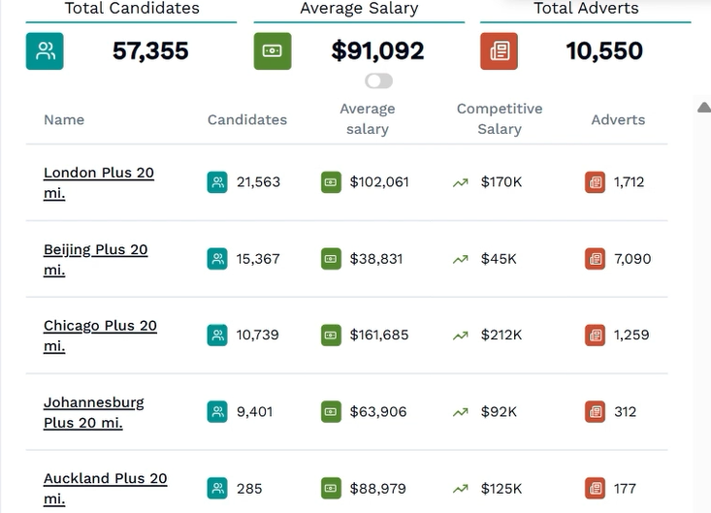The image size is (711, 513).
Task: Click candidates icon in Auckland row
Action: (x=217, y=488)
